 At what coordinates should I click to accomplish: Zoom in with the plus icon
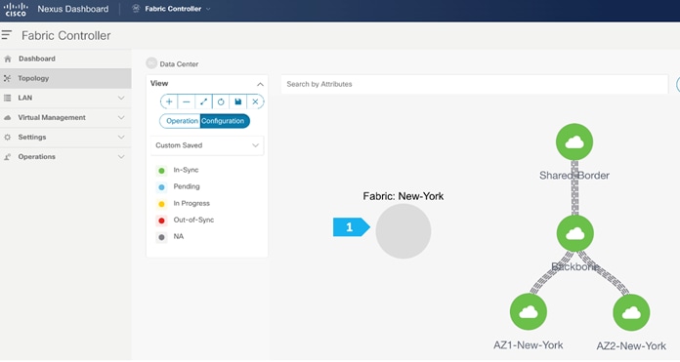169,101
